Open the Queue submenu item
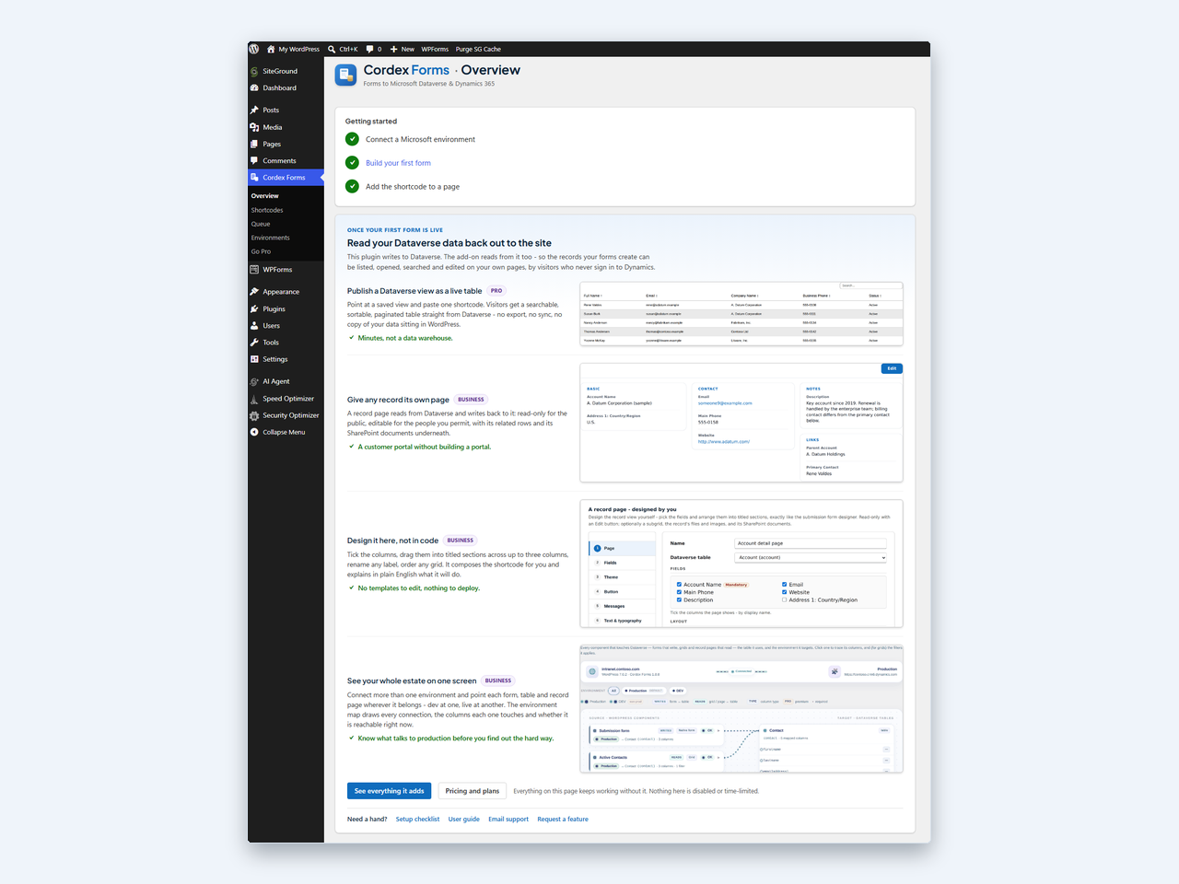The width and height of the screenshot is (1179, 884). click(261, 224)
